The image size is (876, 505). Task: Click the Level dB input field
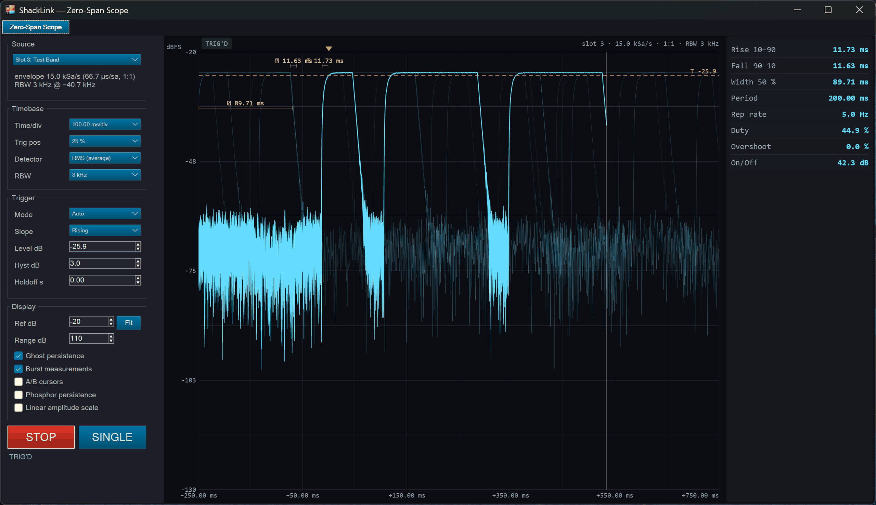coord(102,247)
